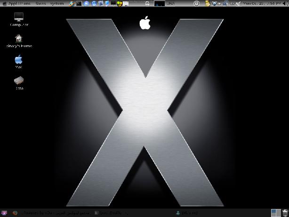Viewport: 289px width, 217px height.
Task: Click the pen tool tray icon
Action: pos(239,3)
